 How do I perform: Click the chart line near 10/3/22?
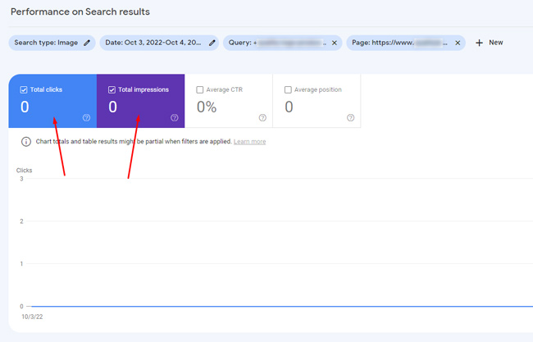pyautogui.click(x=49, y=306)
